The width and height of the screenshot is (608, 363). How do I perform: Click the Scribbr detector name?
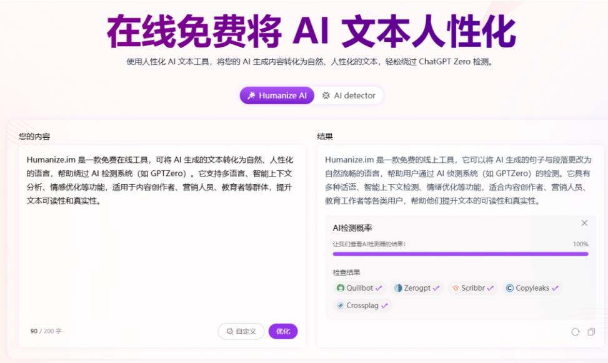point(473,288)
